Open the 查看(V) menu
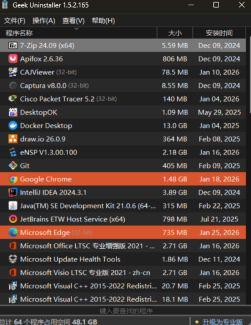 [74, 21]
